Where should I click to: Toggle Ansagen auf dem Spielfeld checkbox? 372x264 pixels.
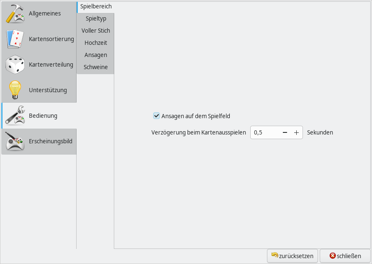tap(156, 116)
